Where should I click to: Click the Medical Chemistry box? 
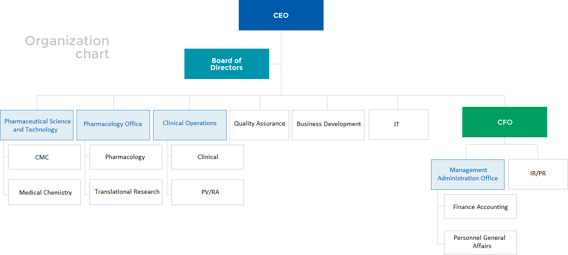pyautogui.click(x=44, y=192)
